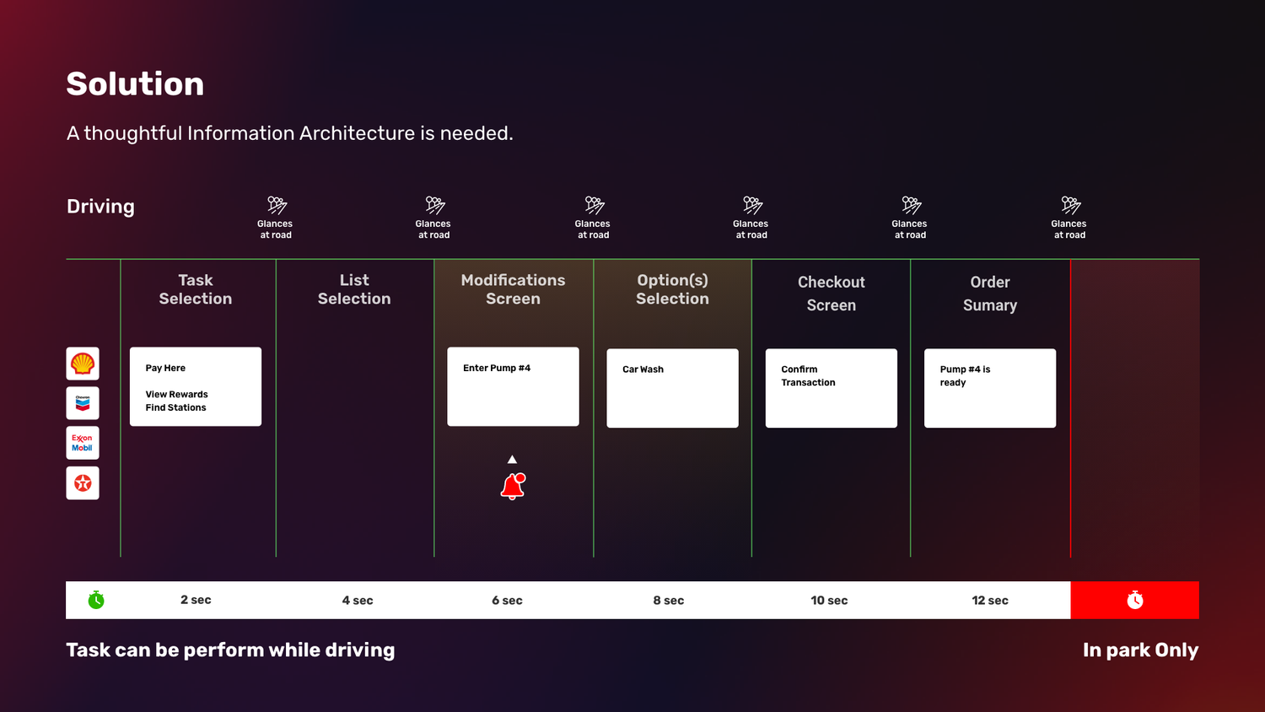Select the Shell station logo

82,363
